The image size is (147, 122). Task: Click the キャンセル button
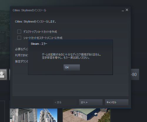[x=117, y=102]
